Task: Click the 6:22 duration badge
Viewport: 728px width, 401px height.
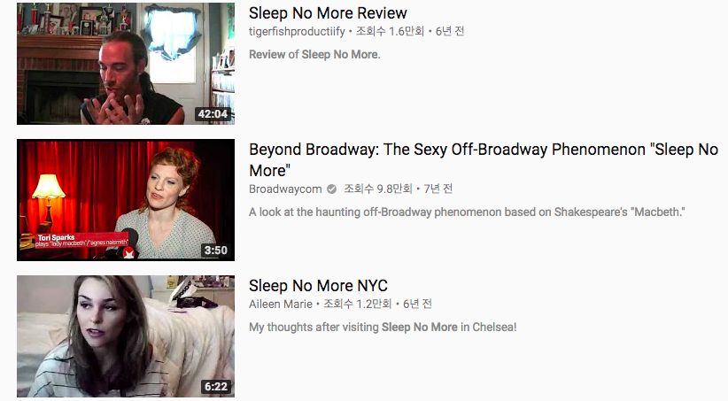Action: coord(216,387)
